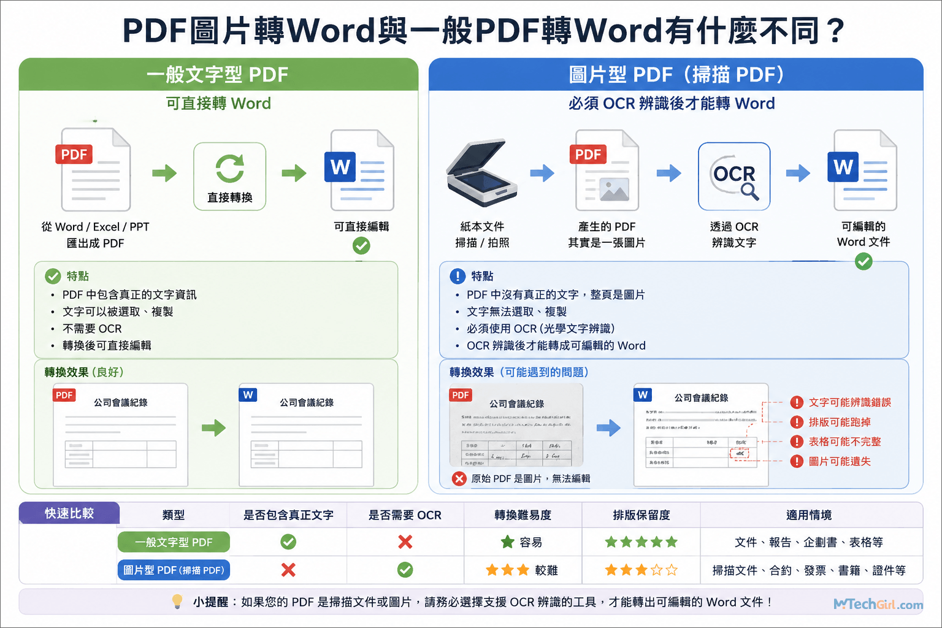This screenshot has width=942, height=628.
Task: Click the left-panel PDF 公司會議紀錄 thumbnail
Action: (x=120, y=435)
